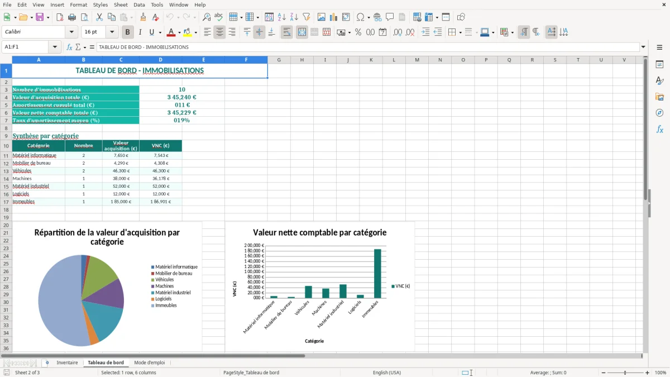Toggle Left-To-Right text direction
The width and height of the screenshot is (670, 377).
[x=524, y=32]
